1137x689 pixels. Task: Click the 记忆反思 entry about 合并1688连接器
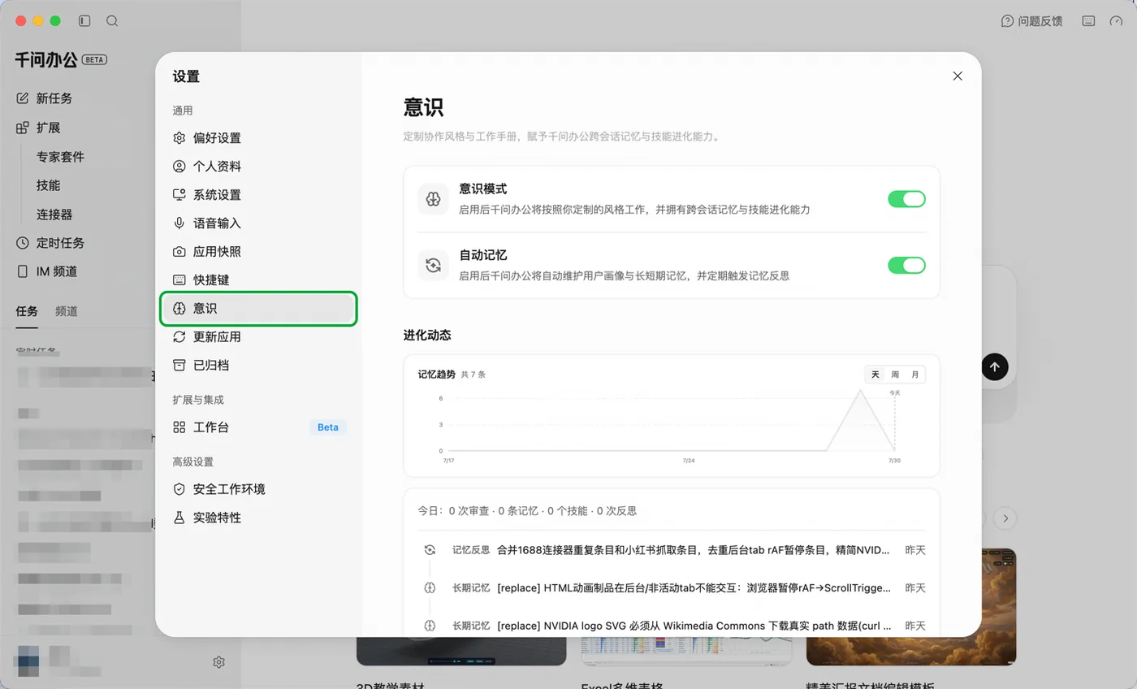pyautogui.click(x=672, y=550)
